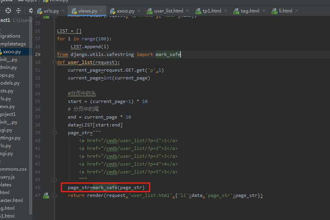Click 'def user_list(request):' definition
The image size is (330, 220).
(x=88, y=62)
